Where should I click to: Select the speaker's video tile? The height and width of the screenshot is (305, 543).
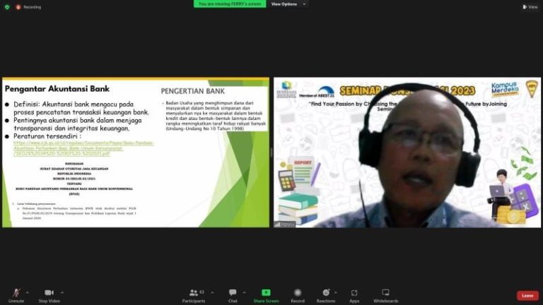pyautogui.click(x=407, y=152)
